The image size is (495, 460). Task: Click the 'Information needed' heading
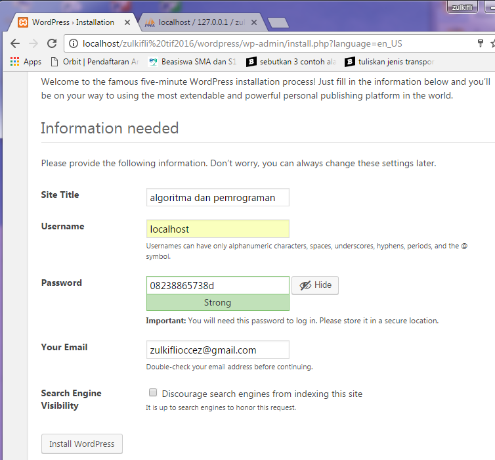click(110, 128)
